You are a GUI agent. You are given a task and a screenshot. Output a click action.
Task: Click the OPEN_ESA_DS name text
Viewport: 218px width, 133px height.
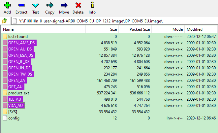tap(21, 55)
